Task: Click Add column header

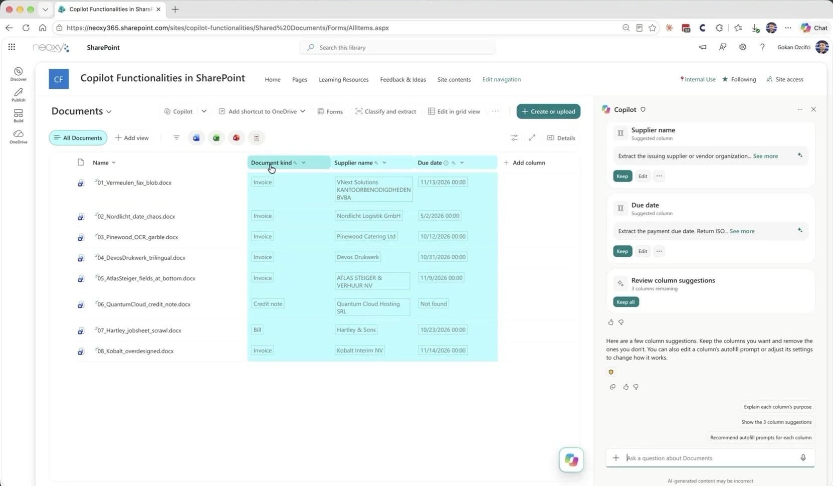Action: point(524,163)
